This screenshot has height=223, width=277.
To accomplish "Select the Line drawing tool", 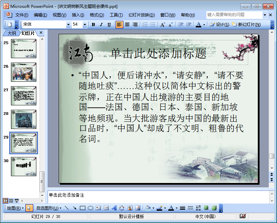I will coord(67,208).
